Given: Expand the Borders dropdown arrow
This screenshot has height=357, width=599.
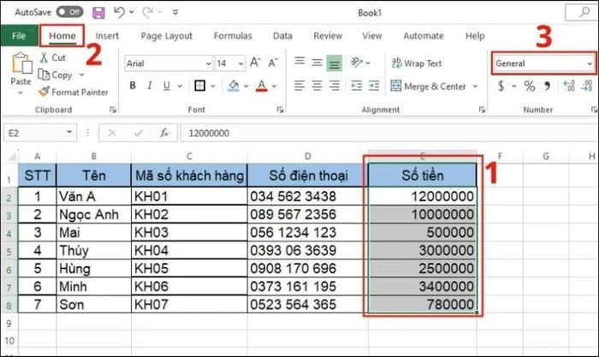Looking at the screenshot, I should click(x=213, y=86).
